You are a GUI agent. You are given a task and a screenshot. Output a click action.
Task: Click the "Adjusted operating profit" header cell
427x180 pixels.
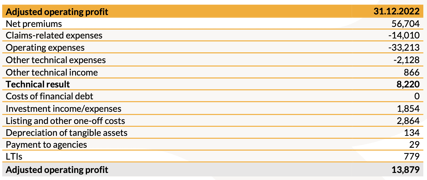pyautogui.click(x=57, y=12)
